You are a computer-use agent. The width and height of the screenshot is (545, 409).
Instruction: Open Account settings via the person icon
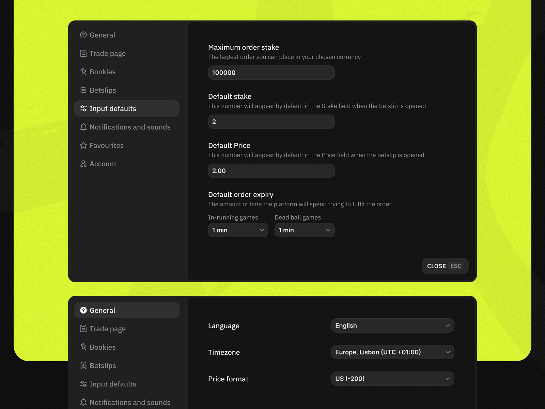[83, 164]
